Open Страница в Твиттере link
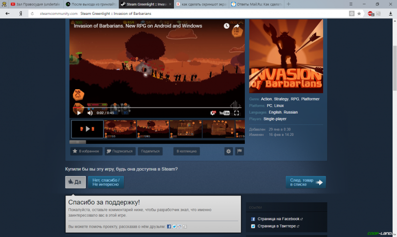This screenshot has height=237, width=397. tap(277, 226)
